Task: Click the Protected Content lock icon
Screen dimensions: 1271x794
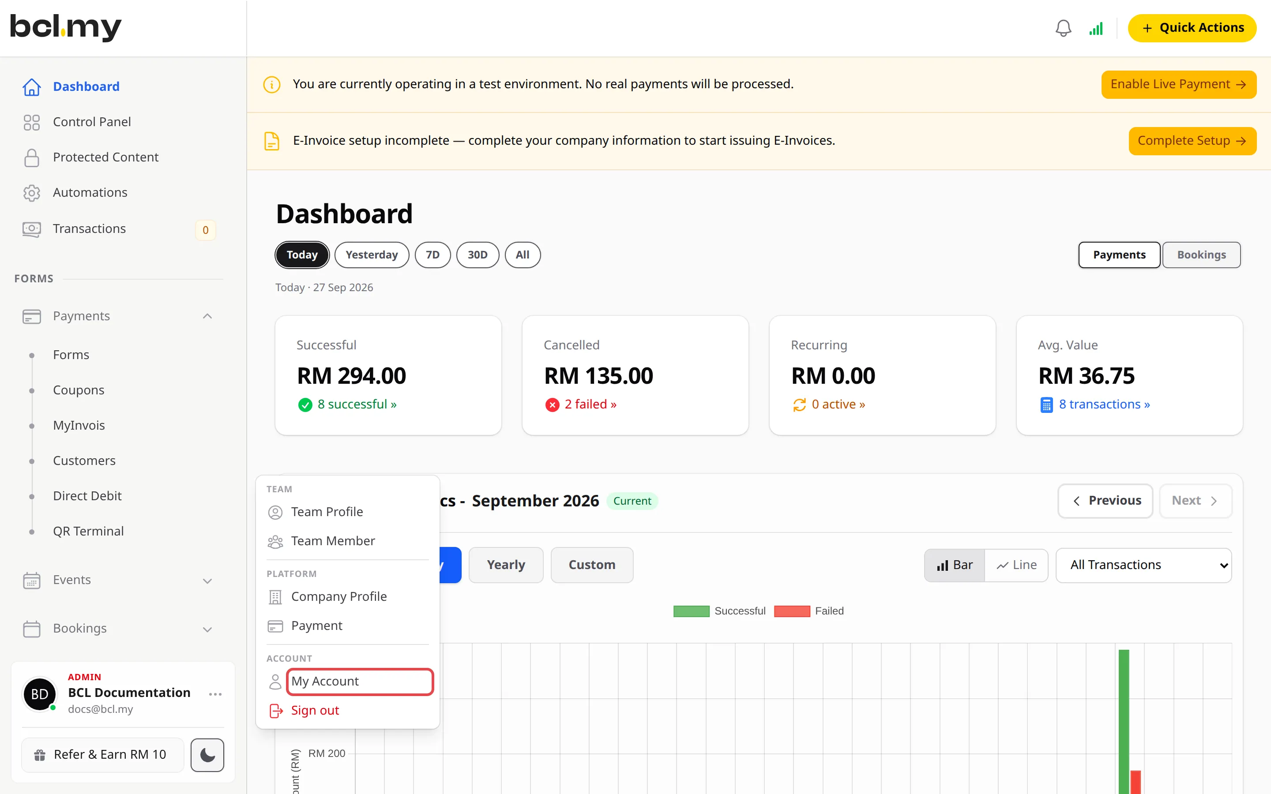Action: tap(31, 157)
